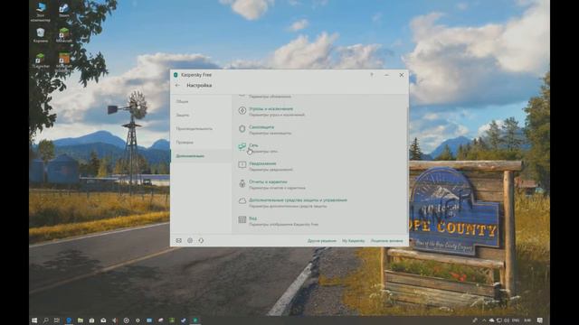579x325 pixels.
Task: Click the Самозащита shield icon
Action: pos(242,128)
